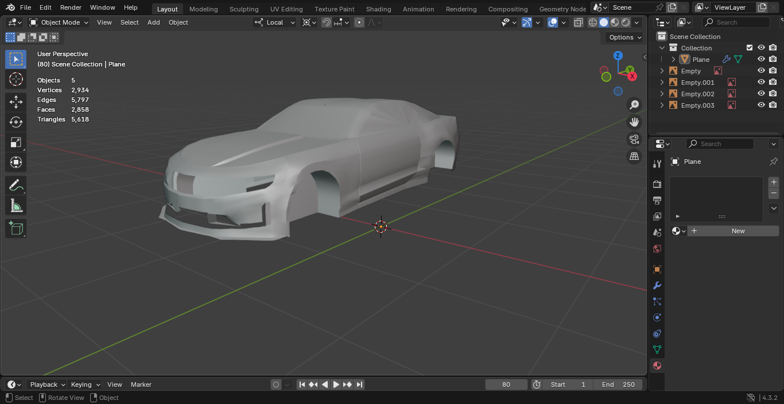
Task: Switch to the Sculpting workspace tab
Action: point(243,9)
